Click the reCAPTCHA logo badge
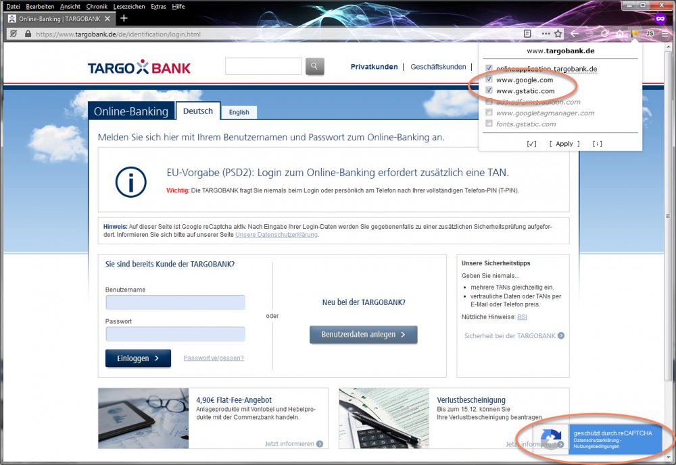 pos(552,439)
